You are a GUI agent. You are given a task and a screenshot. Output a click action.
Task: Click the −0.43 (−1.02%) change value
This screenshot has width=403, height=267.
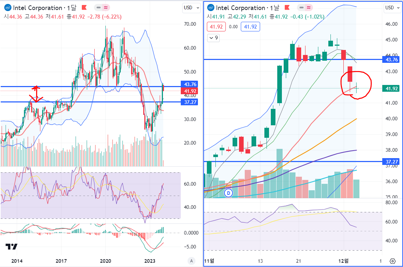tap(307, 17)
